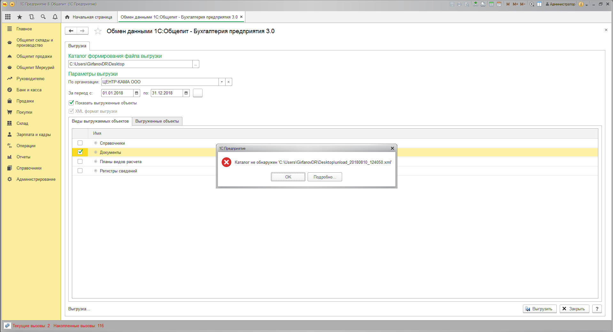Click the Закрыть button

(574, 309)
